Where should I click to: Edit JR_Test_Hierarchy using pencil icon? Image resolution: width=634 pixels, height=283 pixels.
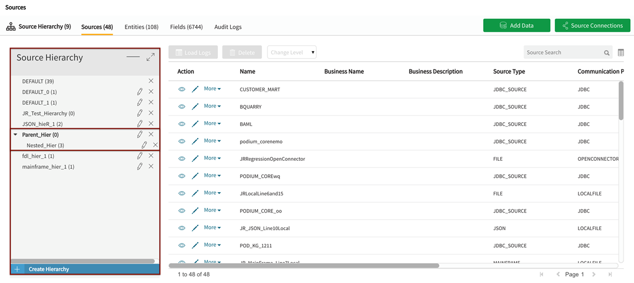coord(140,113)
